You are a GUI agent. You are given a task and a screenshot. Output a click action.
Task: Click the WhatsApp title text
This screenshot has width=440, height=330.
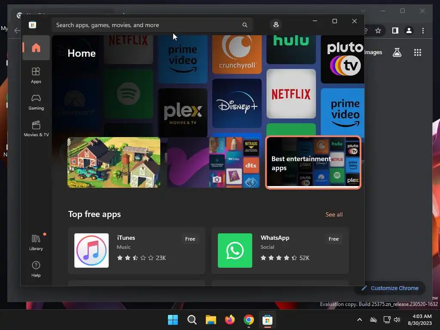pyautogui.click(x=275, y=238)
